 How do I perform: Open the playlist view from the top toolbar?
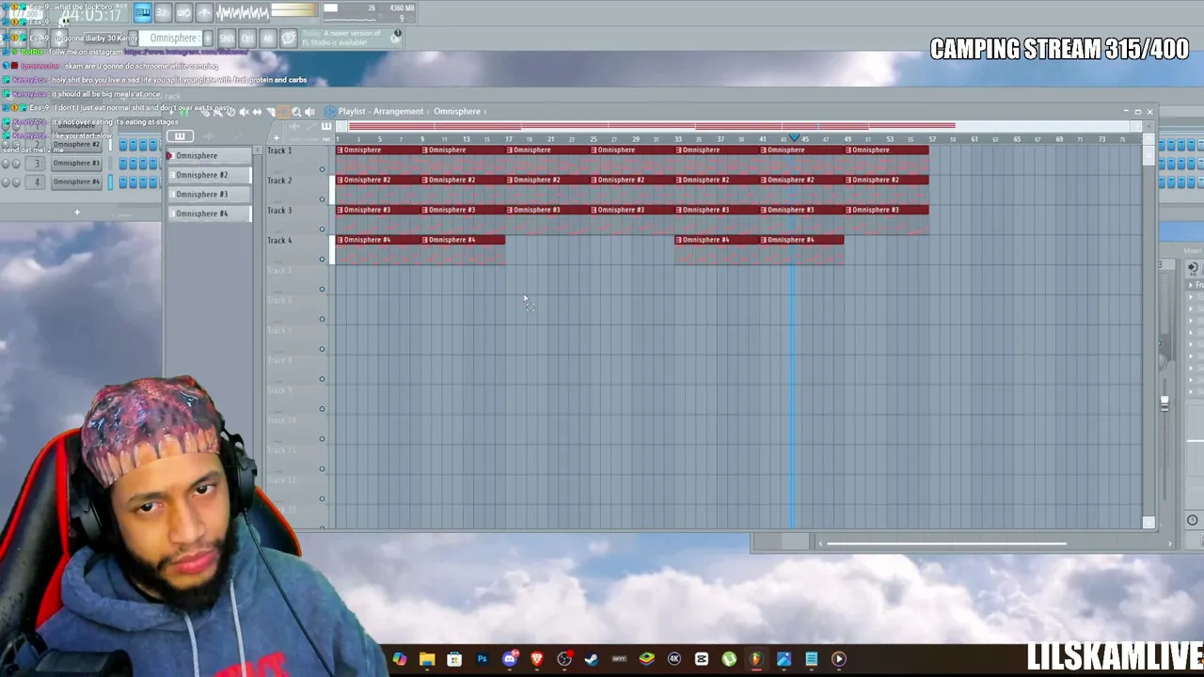pyautogui.click(x=142, y=12)
